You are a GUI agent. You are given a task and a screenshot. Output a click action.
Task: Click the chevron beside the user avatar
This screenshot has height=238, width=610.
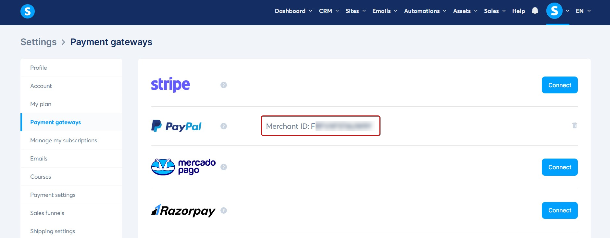pos(567,11)
